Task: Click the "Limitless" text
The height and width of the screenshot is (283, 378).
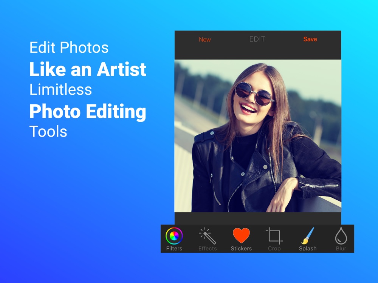Action: 60,89
